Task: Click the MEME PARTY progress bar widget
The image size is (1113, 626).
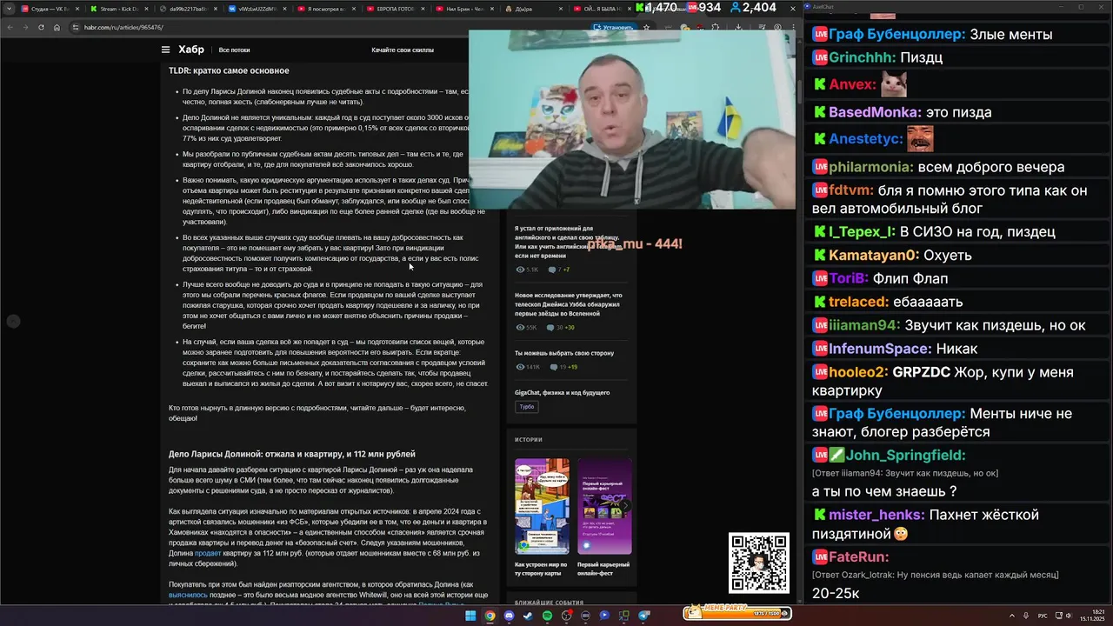Action: (x=736, y=613)
